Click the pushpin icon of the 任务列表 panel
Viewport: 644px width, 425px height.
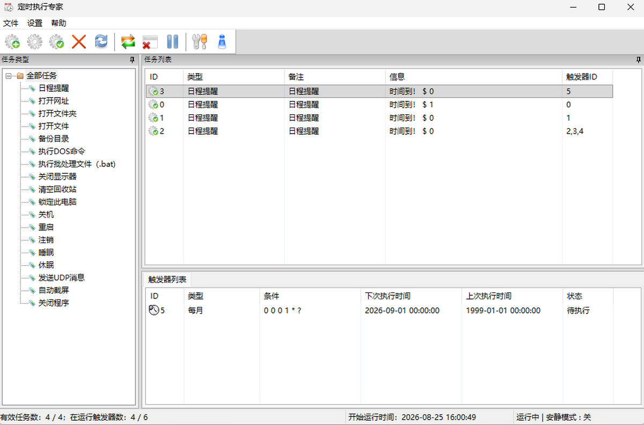click(x=638, y=60)
